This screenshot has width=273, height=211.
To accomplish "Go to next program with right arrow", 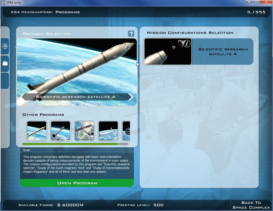I will coord(130,97).
